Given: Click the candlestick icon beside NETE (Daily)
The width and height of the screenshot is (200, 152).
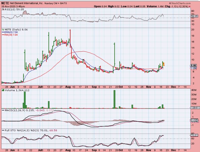Looking at the screenshot, I should coord(3,30).
